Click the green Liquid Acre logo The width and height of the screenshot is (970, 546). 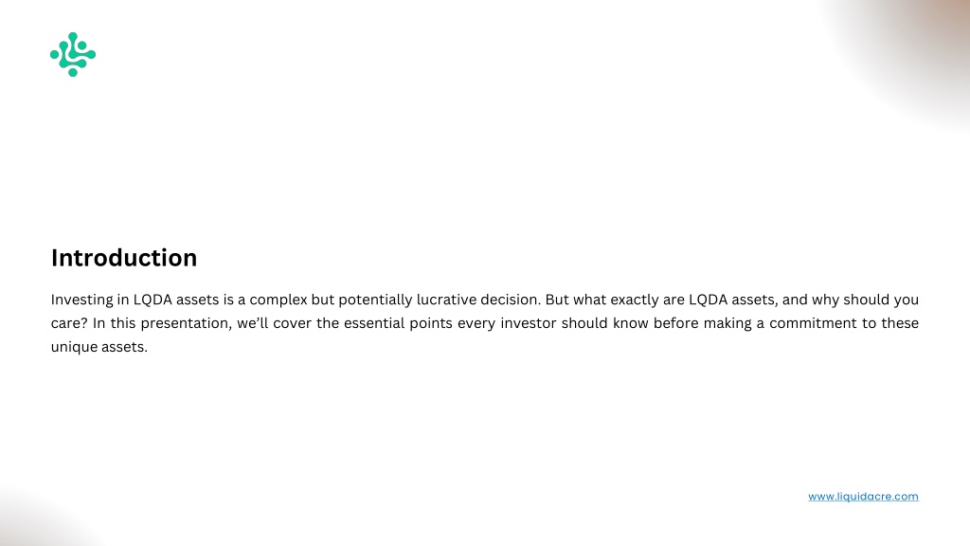[73, 54]
